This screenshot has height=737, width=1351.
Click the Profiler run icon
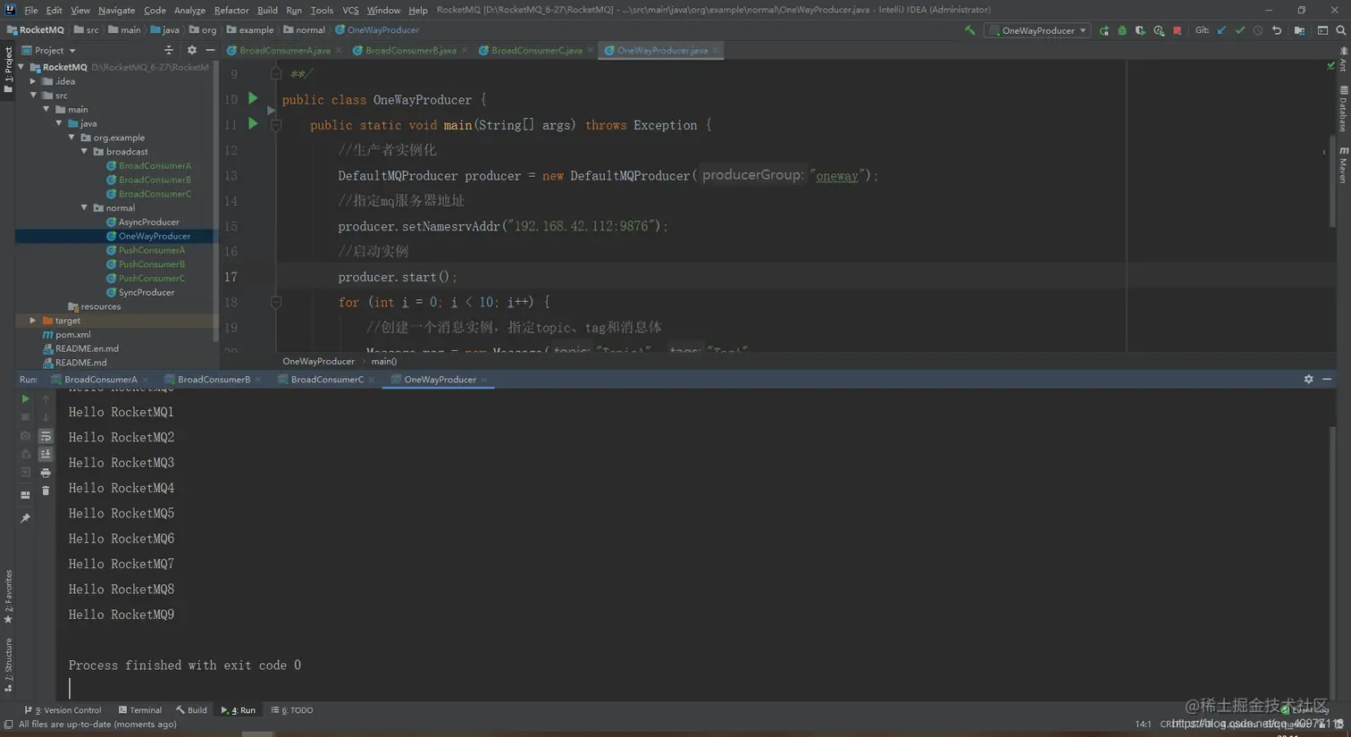[1159, 30]
